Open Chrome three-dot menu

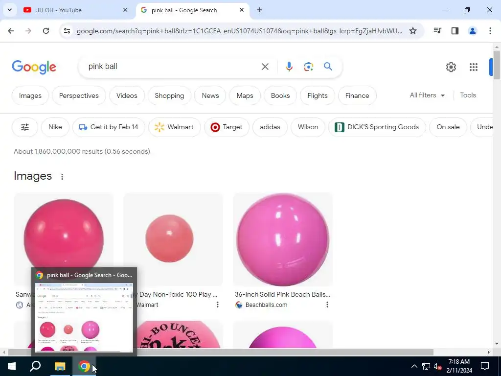490,31
